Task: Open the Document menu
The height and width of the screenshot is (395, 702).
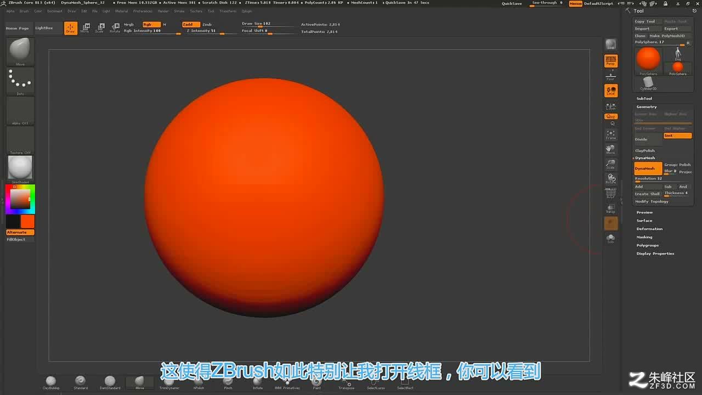Action: pos(54,11)
